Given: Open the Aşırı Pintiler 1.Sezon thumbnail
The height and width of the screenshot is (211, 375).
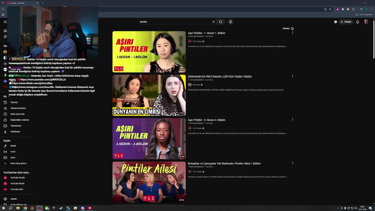Looking at the screenshot, I should [149, 52].
